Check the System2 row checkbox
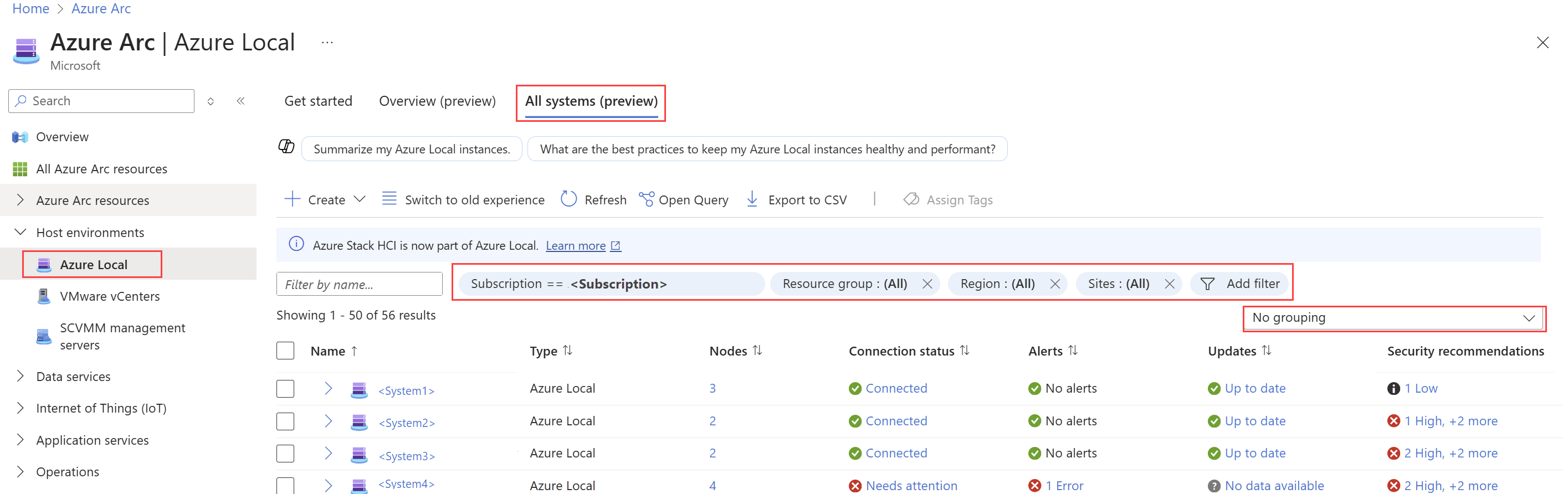The height and width of the screenshot is (494, 1563). (x=285, y=421)
